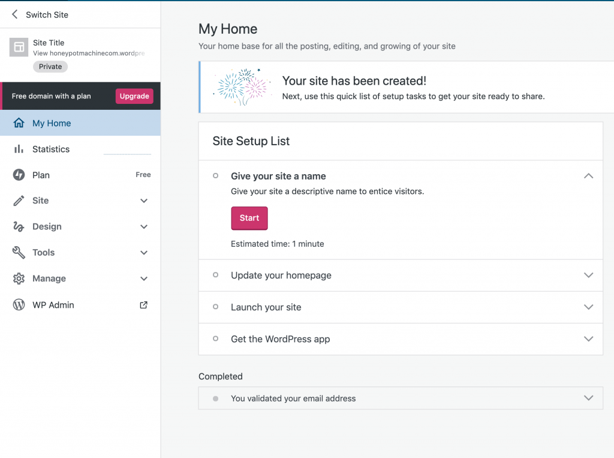614x458 pixels.
Task: Click the Site Title placeholder icon
Action: pos(19,47)
